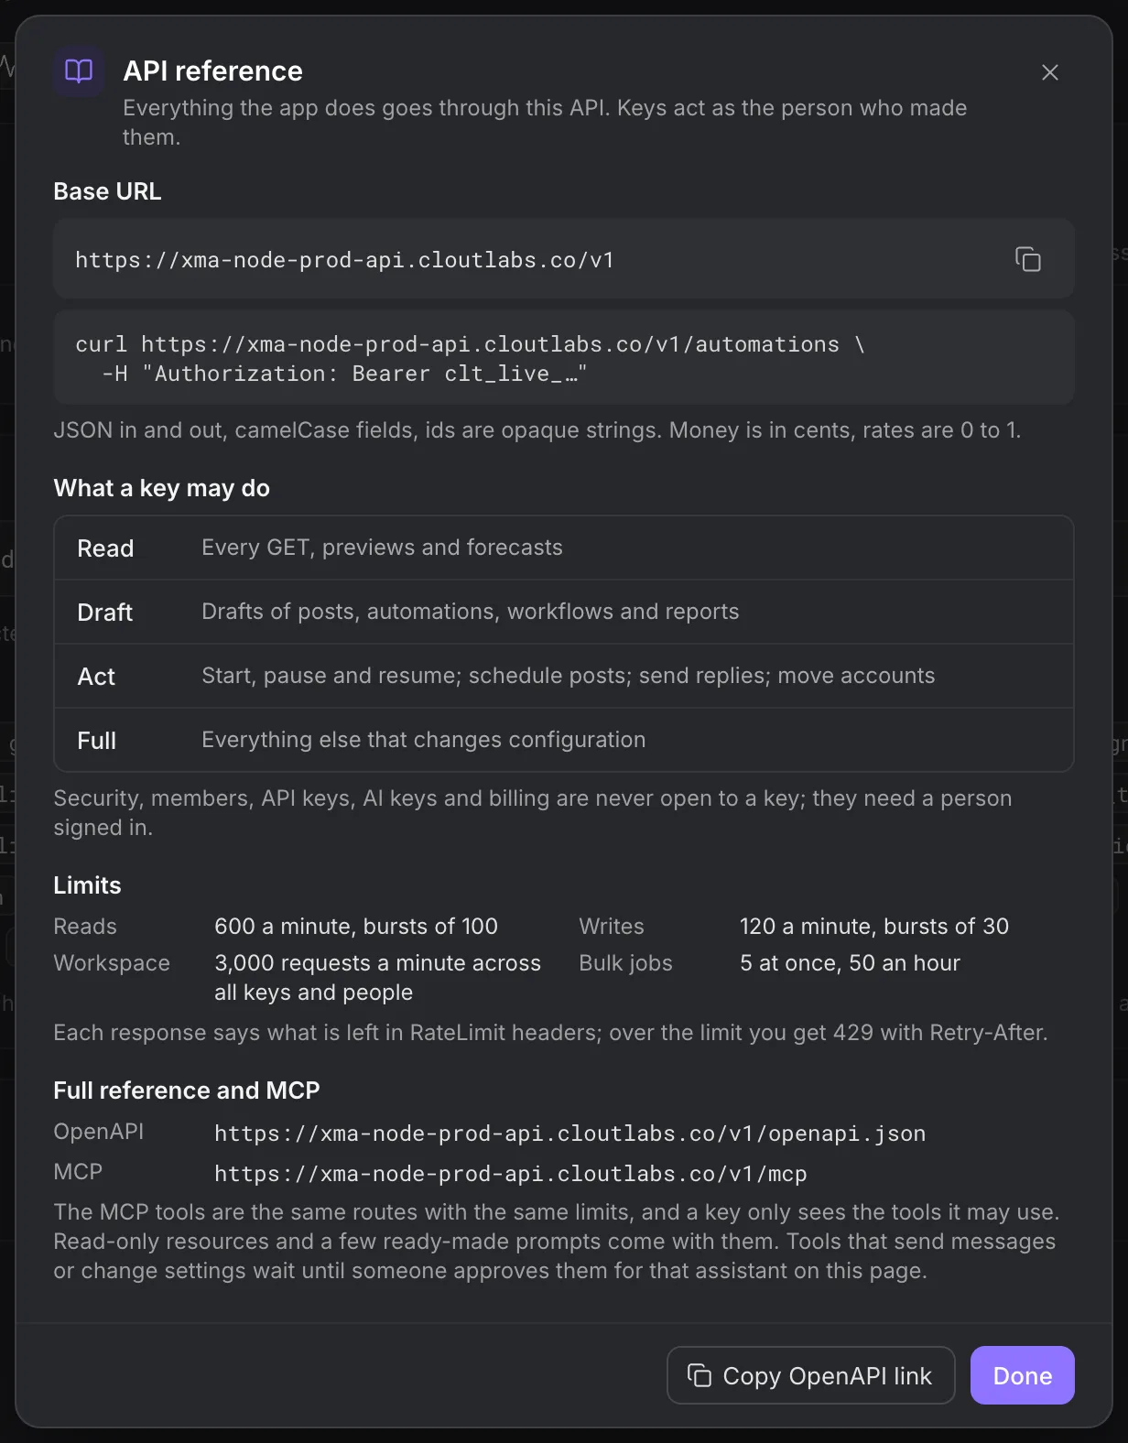Screen dimensions: 1128x1443
Task: Click the 'JSON in and out' note
Action: coord(537,430)
